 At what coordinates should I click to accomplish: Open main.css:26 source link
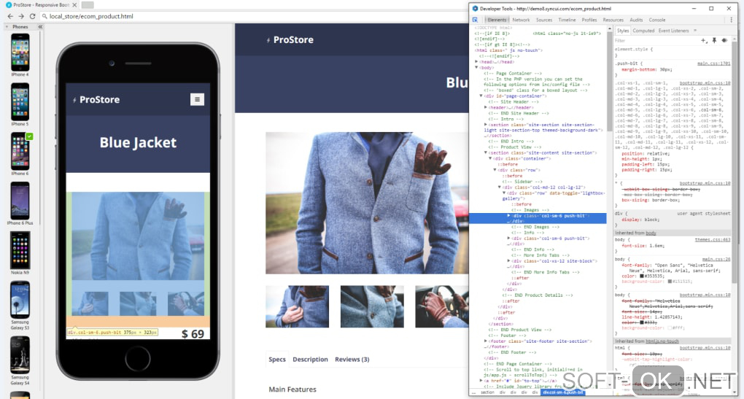click(x=716, y=259)
